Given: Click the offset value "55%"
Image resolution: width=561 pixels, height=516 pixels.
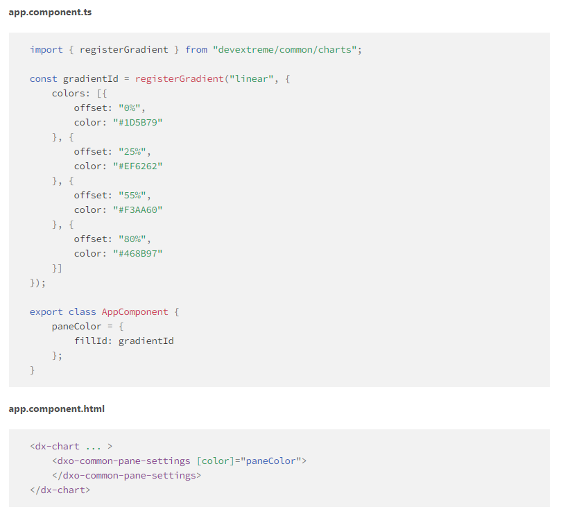Looking at the screenshot, I should pos(132,196).
